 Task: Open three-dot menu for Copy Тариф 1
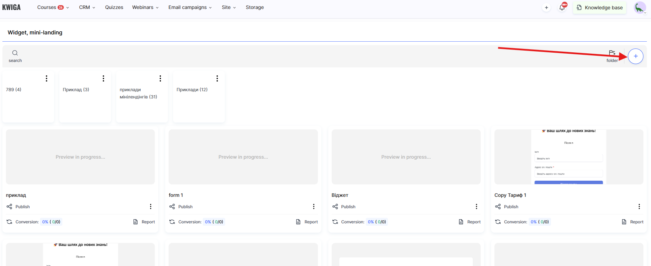pos(639,206)
